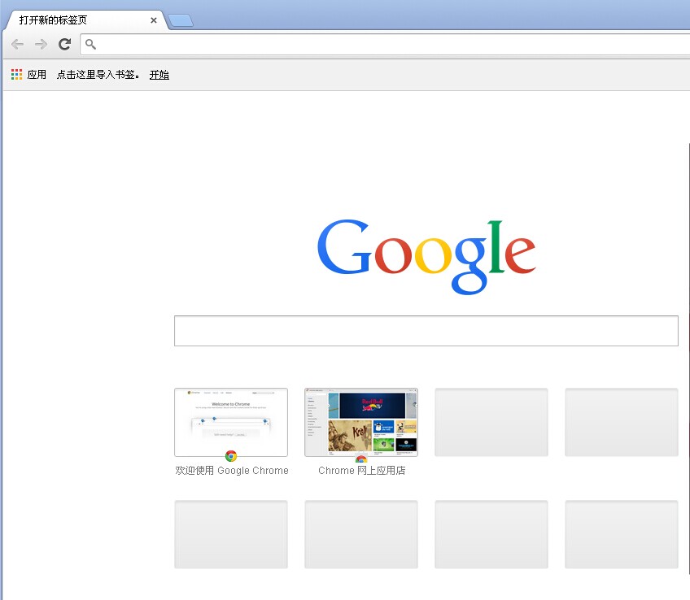
Task: Reload the page with refresh icon
Action: [65, 44]
